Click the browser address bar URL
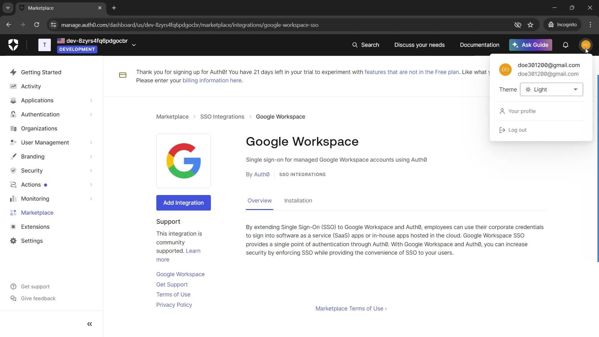 tap(190, 25)
